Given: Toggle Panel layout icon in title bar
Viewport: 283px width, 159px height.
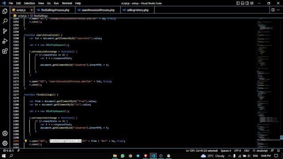Looking at the screenshot, I should point(243,3).
